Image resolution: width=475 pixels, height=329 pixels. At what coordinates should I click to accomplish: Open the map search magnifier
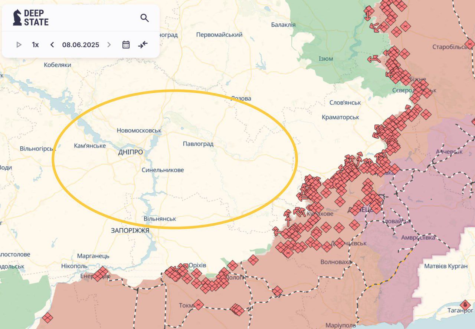144,18
